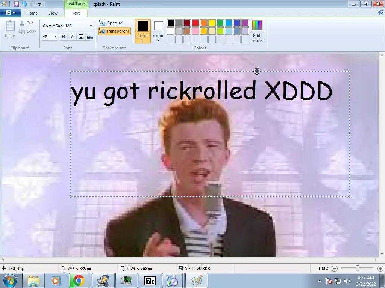Click the vertical scrollbar up arrow
The height and width of the screenshot is (288, 385).
382,55
